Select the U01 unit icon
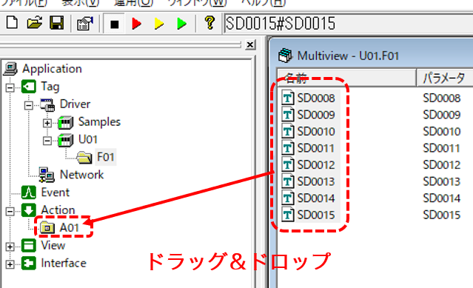473x288 pixels. click(65, 140)
